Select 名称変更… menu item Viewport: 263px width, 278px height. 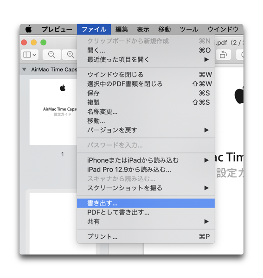(x=146, y=112)
